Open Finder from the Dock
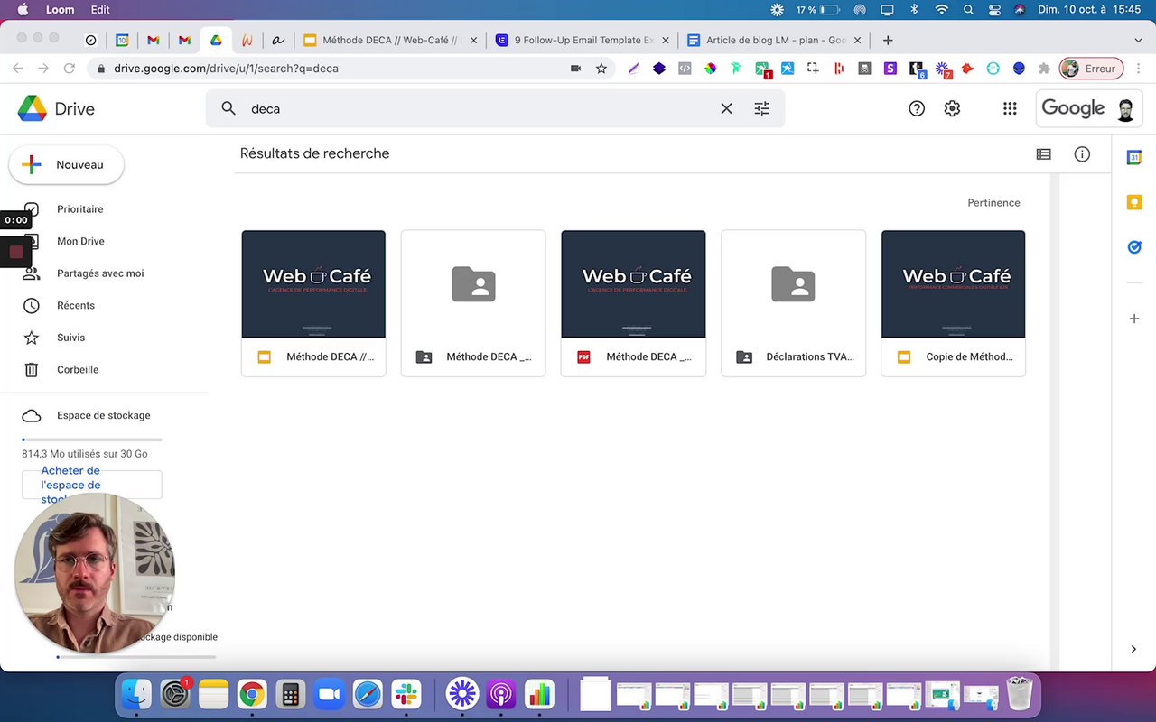The height and width of the screenshot is (722, 1156). 136,694
